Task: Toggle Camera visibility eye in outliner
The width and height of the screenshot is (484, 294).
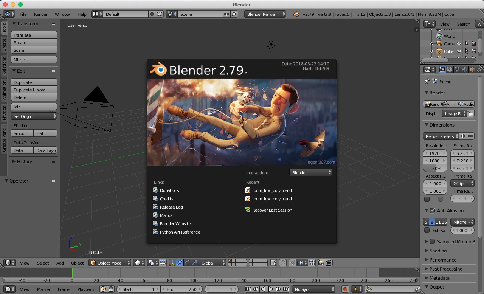Action: coord(459,43)
